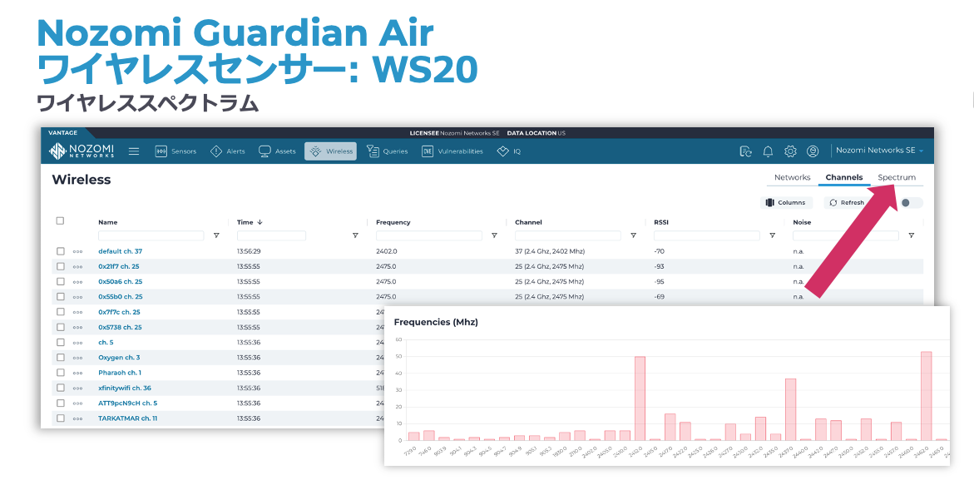Check the 0x21f7 ch. 25 row
This screenshot has height=480, width=974.
60,266
